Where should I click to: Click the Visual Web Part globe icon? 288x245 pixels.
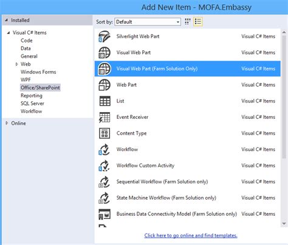pyautogui.click(x=105, y=53)
